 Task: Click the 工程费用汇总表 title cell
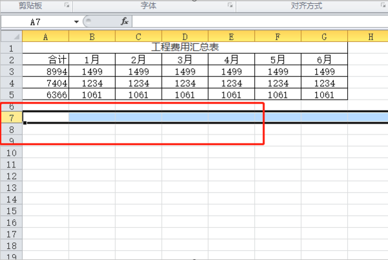pos(185,48)
